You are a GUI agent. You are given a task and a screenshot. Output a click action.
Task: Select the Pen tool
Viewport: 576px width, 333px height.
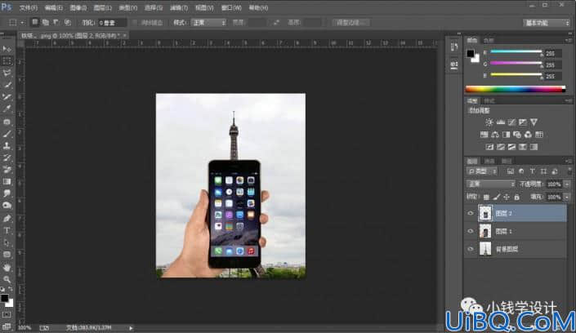[7, 219]
